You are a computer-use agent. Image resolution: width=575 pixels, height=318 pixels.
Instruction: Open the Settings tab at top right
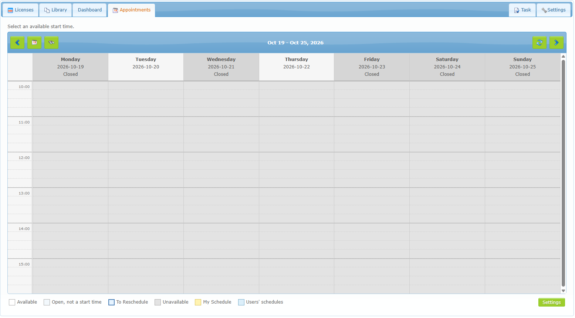554,10
